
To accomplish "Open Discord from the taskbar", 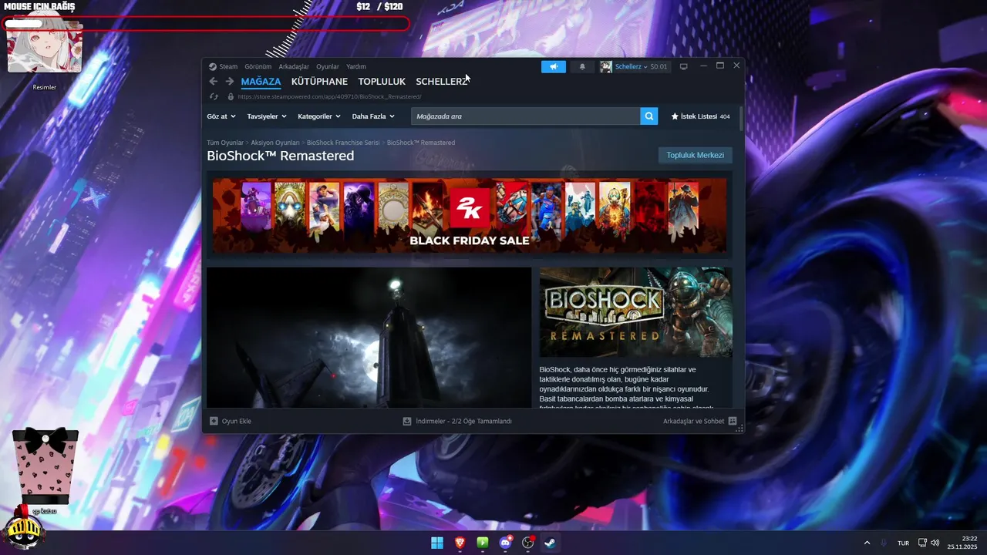I will [x=506, y=543].
